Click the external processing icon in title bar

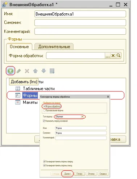tap(5, 4)
